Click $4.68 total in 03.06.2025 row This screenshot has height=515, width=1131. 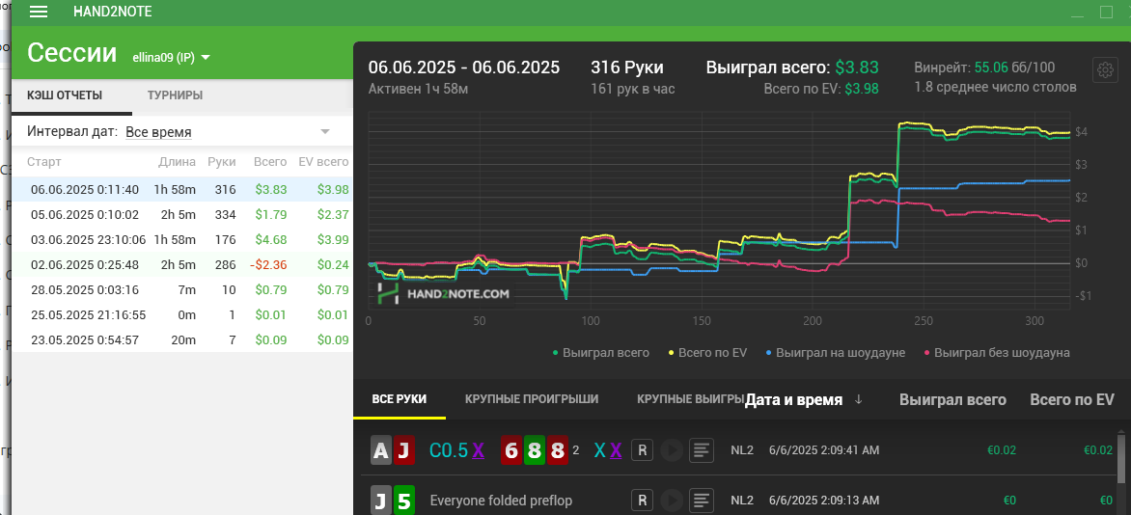point(271,239)
